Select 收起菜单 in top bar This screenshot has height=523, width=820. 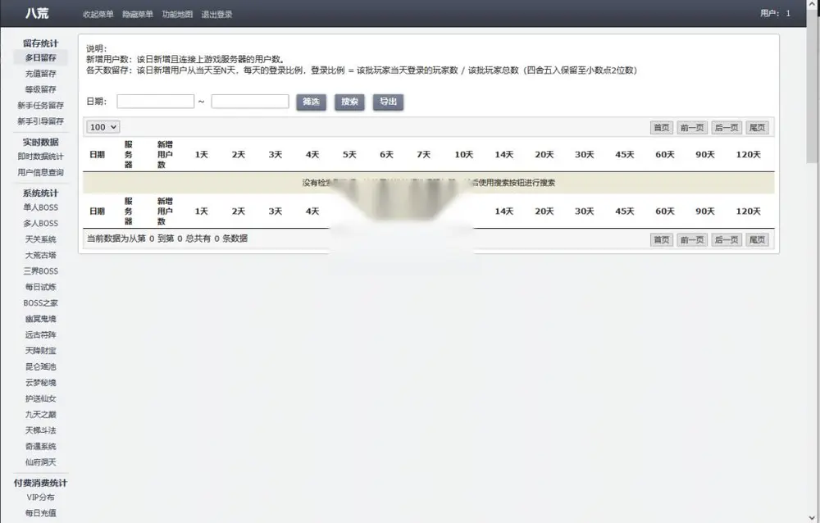click(98, 14)
